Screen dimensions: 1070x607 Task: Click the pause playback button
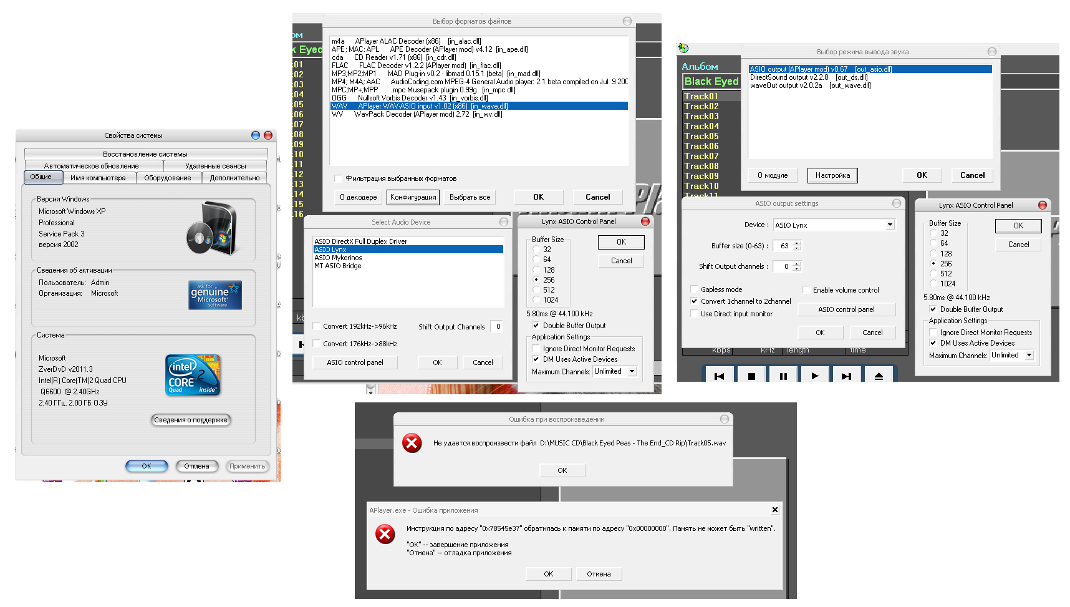(783, 376)
